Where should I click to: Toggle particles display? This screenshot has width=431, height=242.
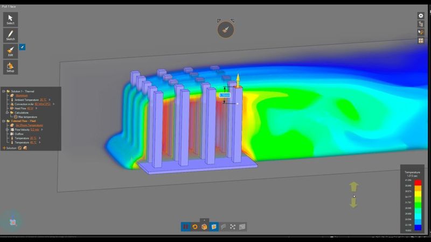(x=233, y=226)
